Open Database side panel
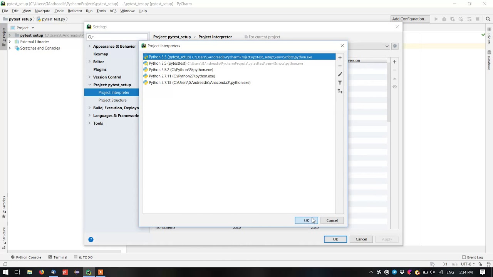Screen dimensions: 493x277 (x=489, y=60)
